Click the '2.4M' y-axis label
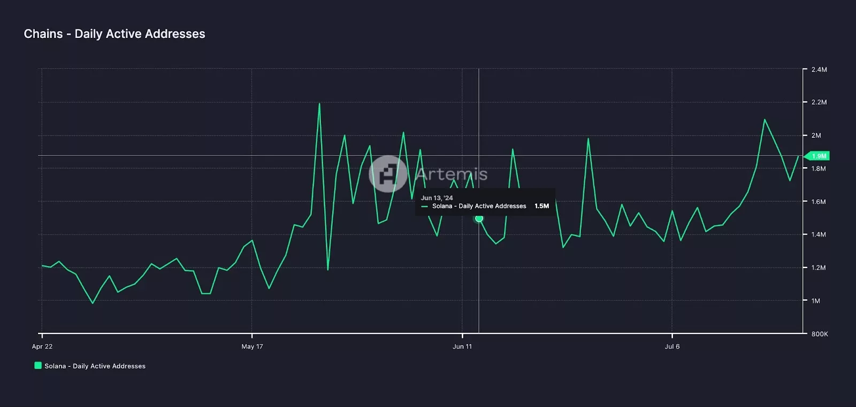This screenshot has width=856, height=407. pyautogui.click(x=819, y=69)
